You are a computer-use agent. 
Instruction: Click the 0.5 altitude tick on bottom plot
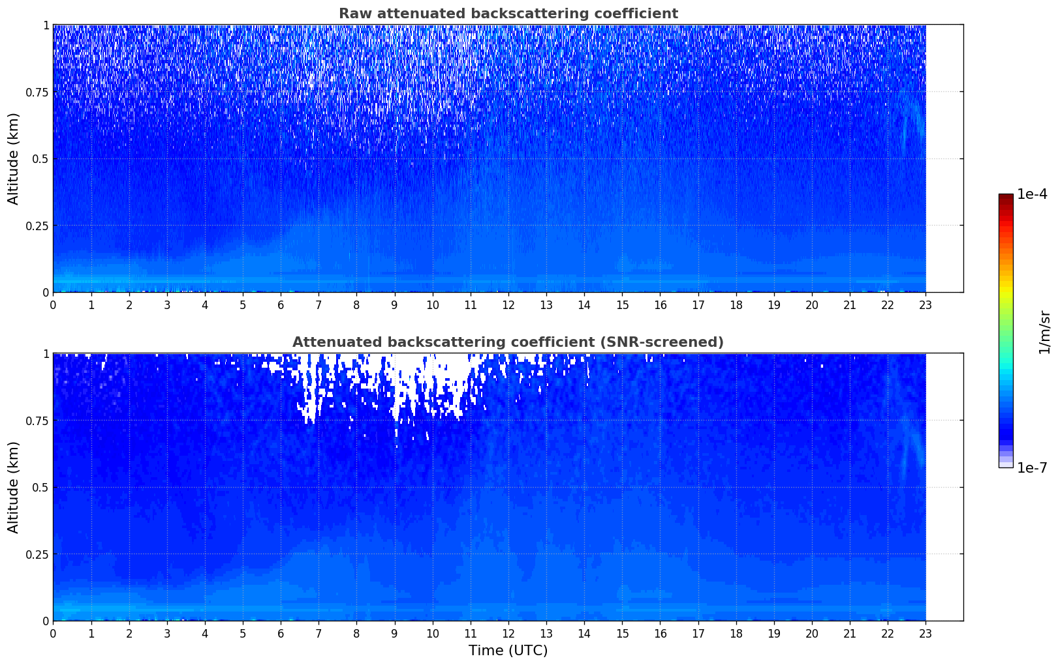click(40, 487)
